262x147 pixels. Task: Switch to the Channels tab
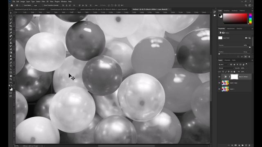227,60
